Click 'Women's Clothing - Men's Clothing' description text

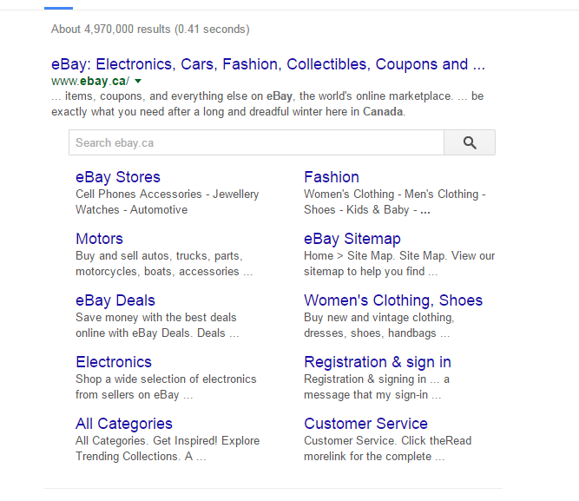coord(395,194)
